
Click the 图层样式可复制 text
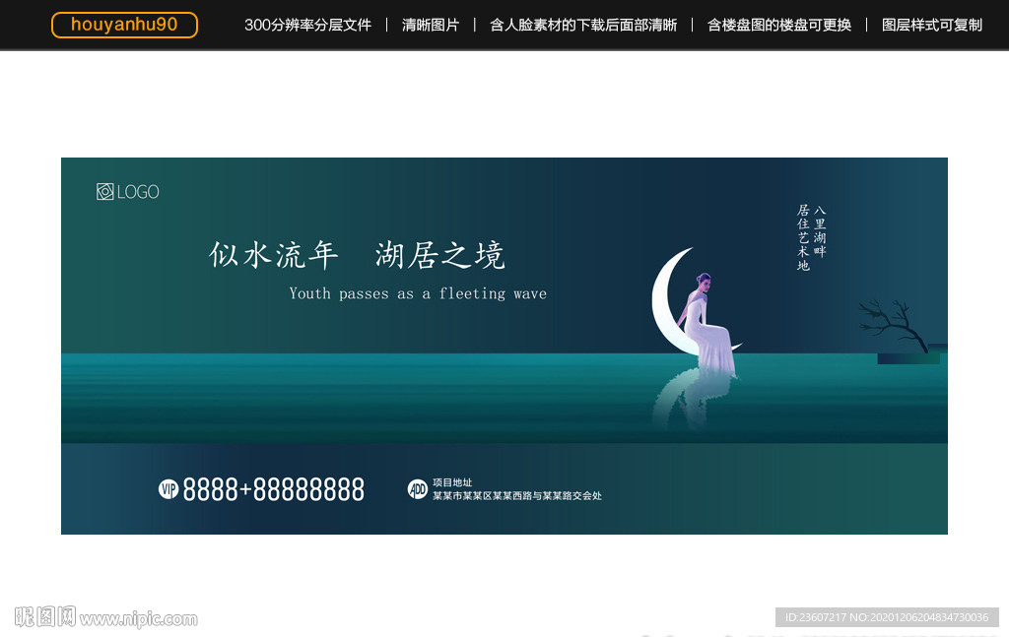(931, 25)
